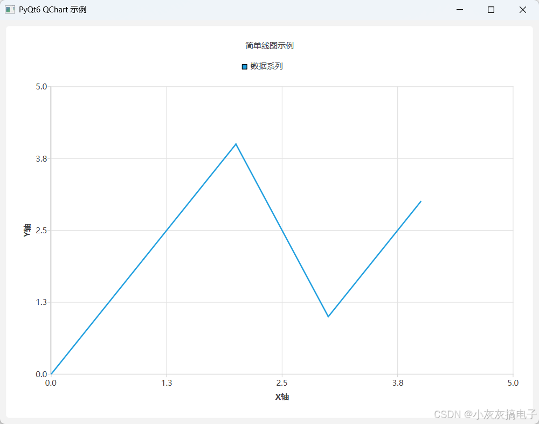Click the window title PyQt6 QChart 示例

point(53,10)
